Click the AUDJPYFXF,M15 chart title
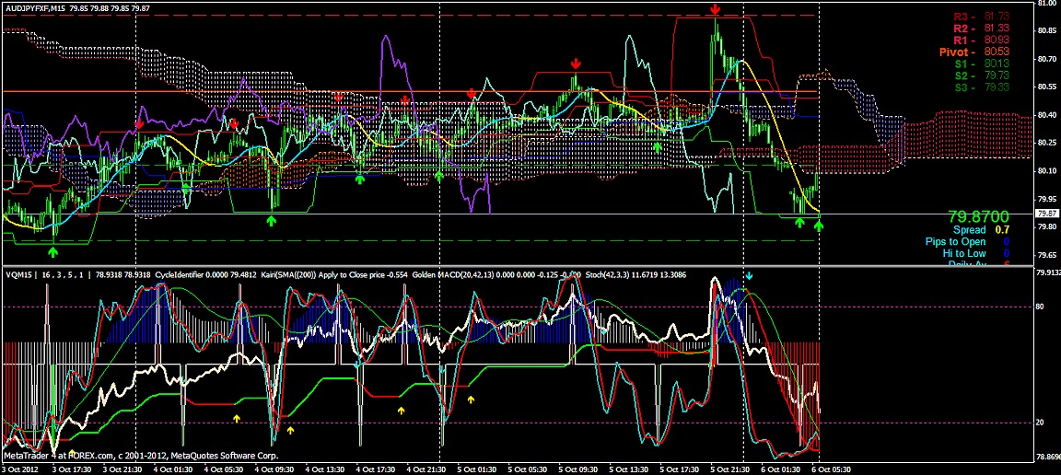The image size is (1061, 475). 35,7
